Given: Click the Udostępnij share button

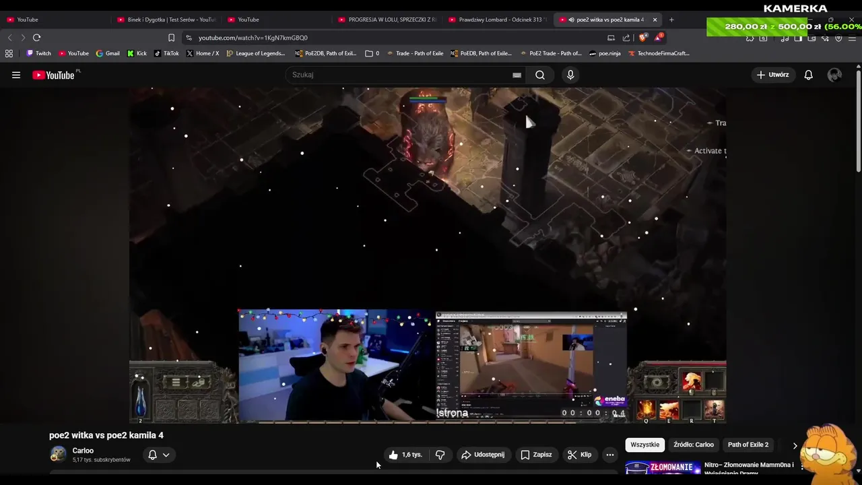Looking at the screenshot, I should pyautogui.click(x=482, y=455).
